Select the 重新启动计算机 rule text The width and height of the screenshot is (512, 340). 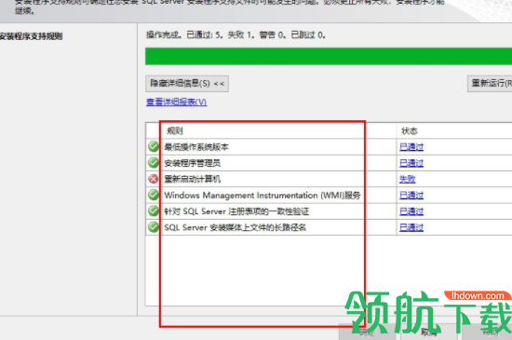point(193,179)
